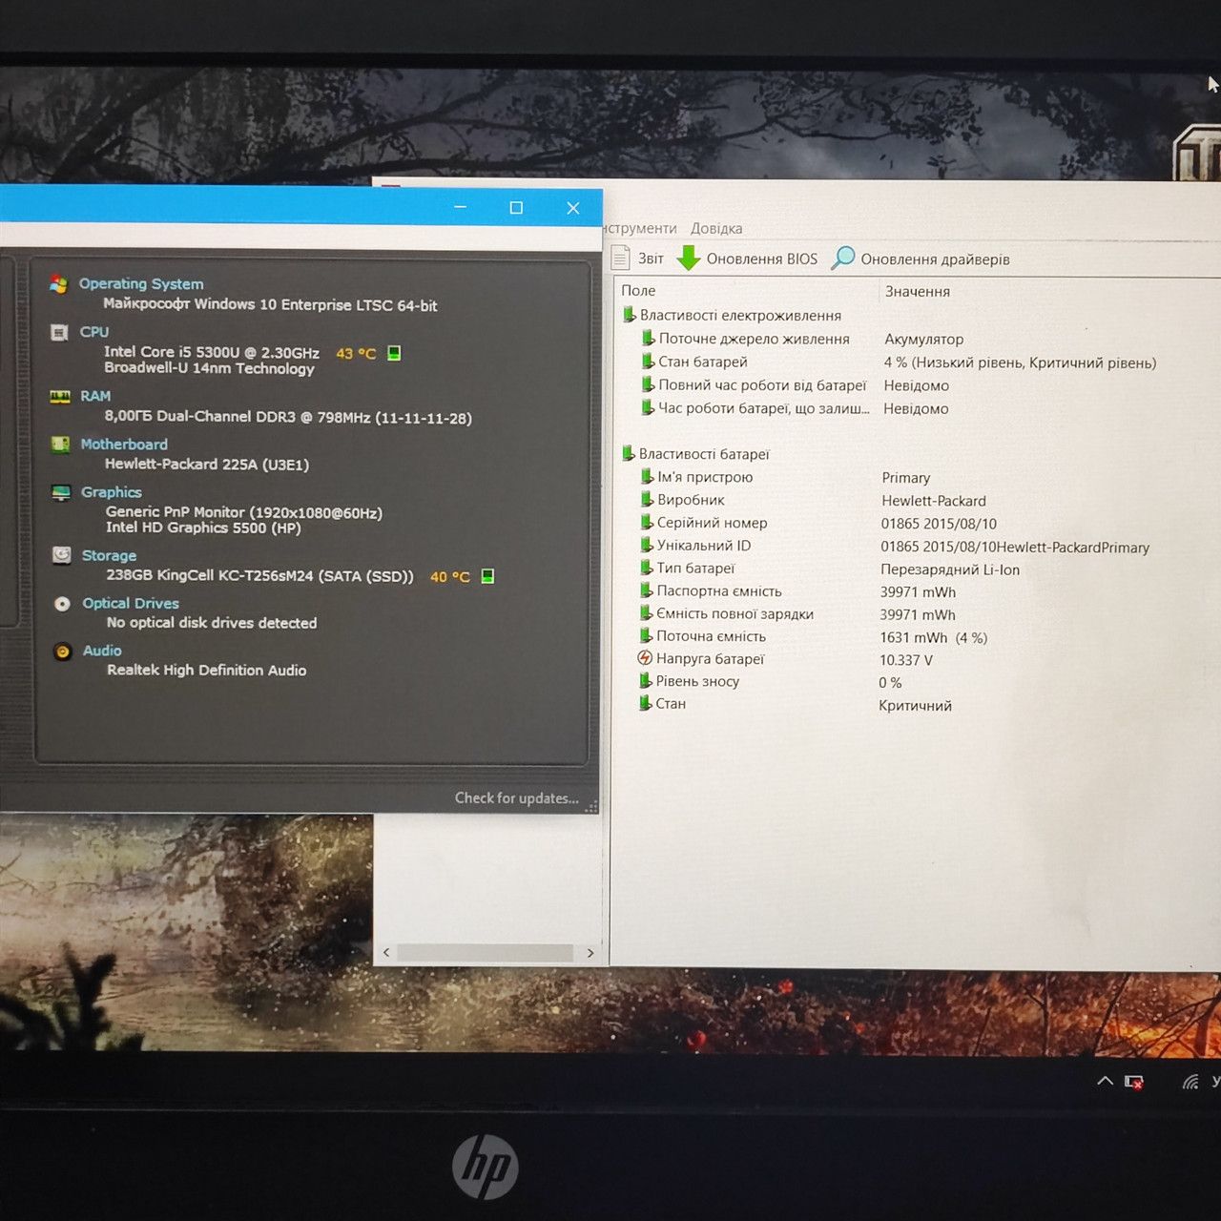Maximize the Speccy window
The width and height of the screenshot is (1221, 1221).
[x=516, y=208]
